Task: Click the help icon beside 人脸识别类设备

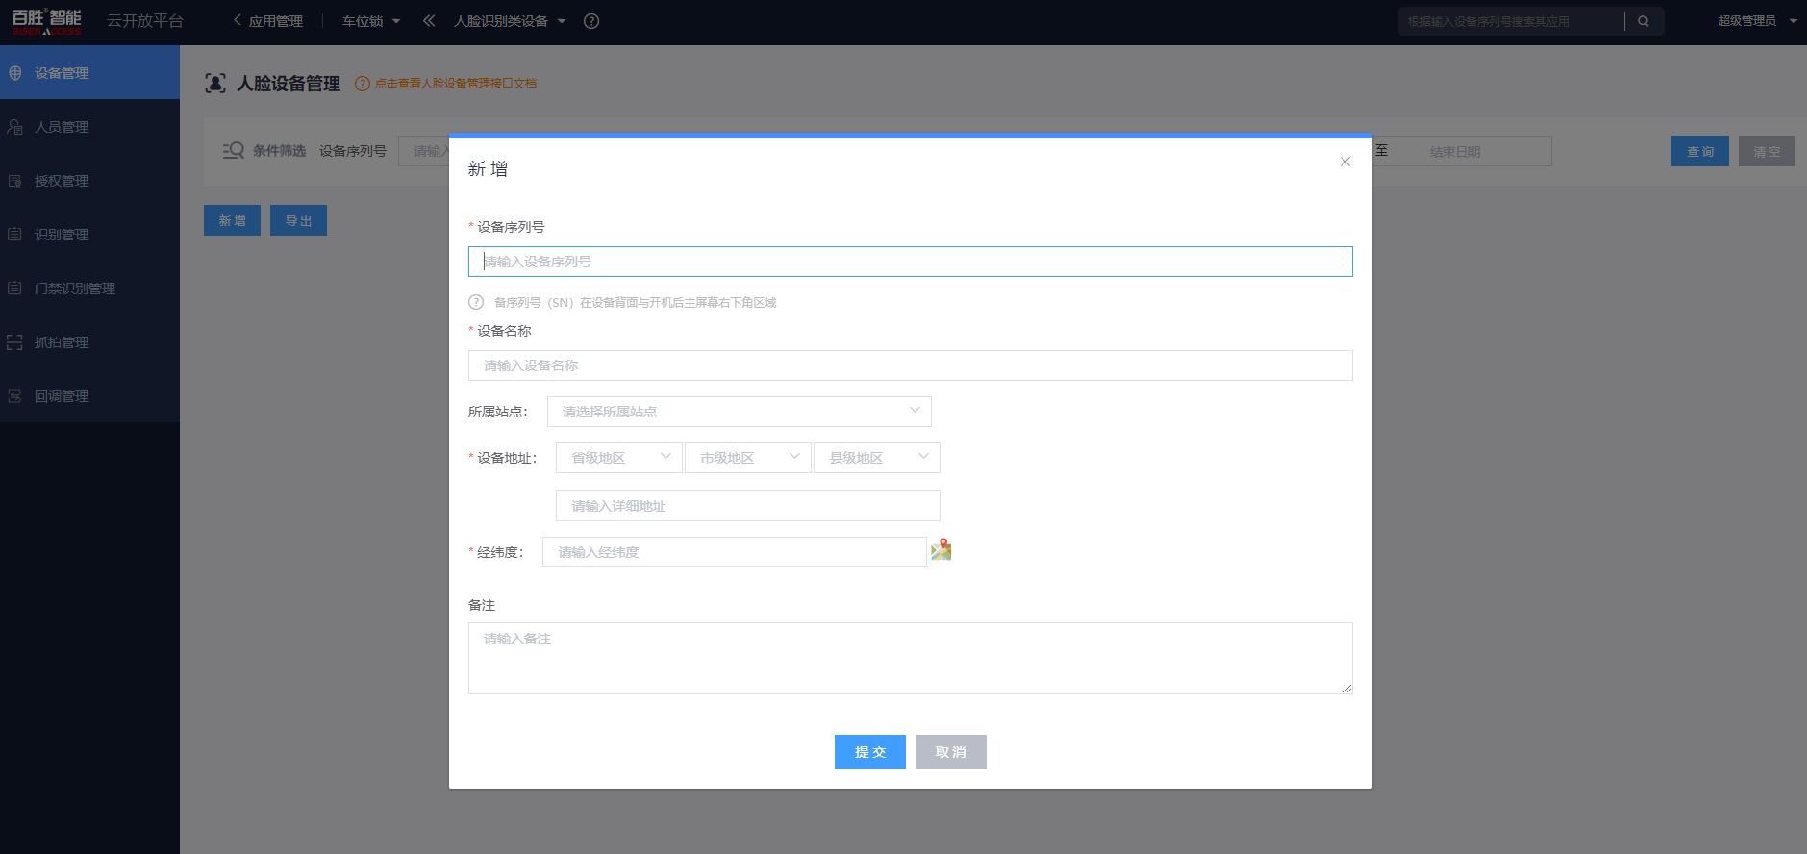Action: tap(591, 21)
